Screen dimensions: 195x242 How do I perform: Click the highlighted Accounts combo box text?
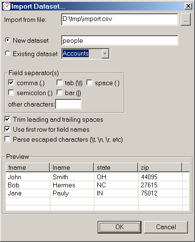click(x=75, y=54)
